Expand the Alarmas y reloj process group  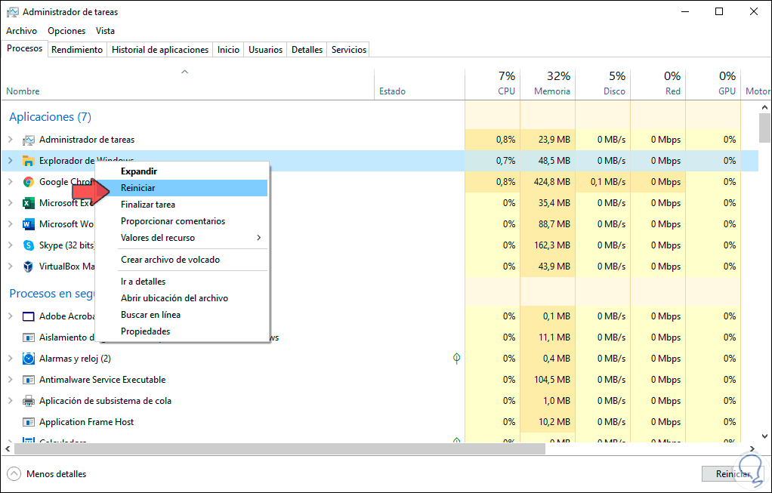(10, 359)
